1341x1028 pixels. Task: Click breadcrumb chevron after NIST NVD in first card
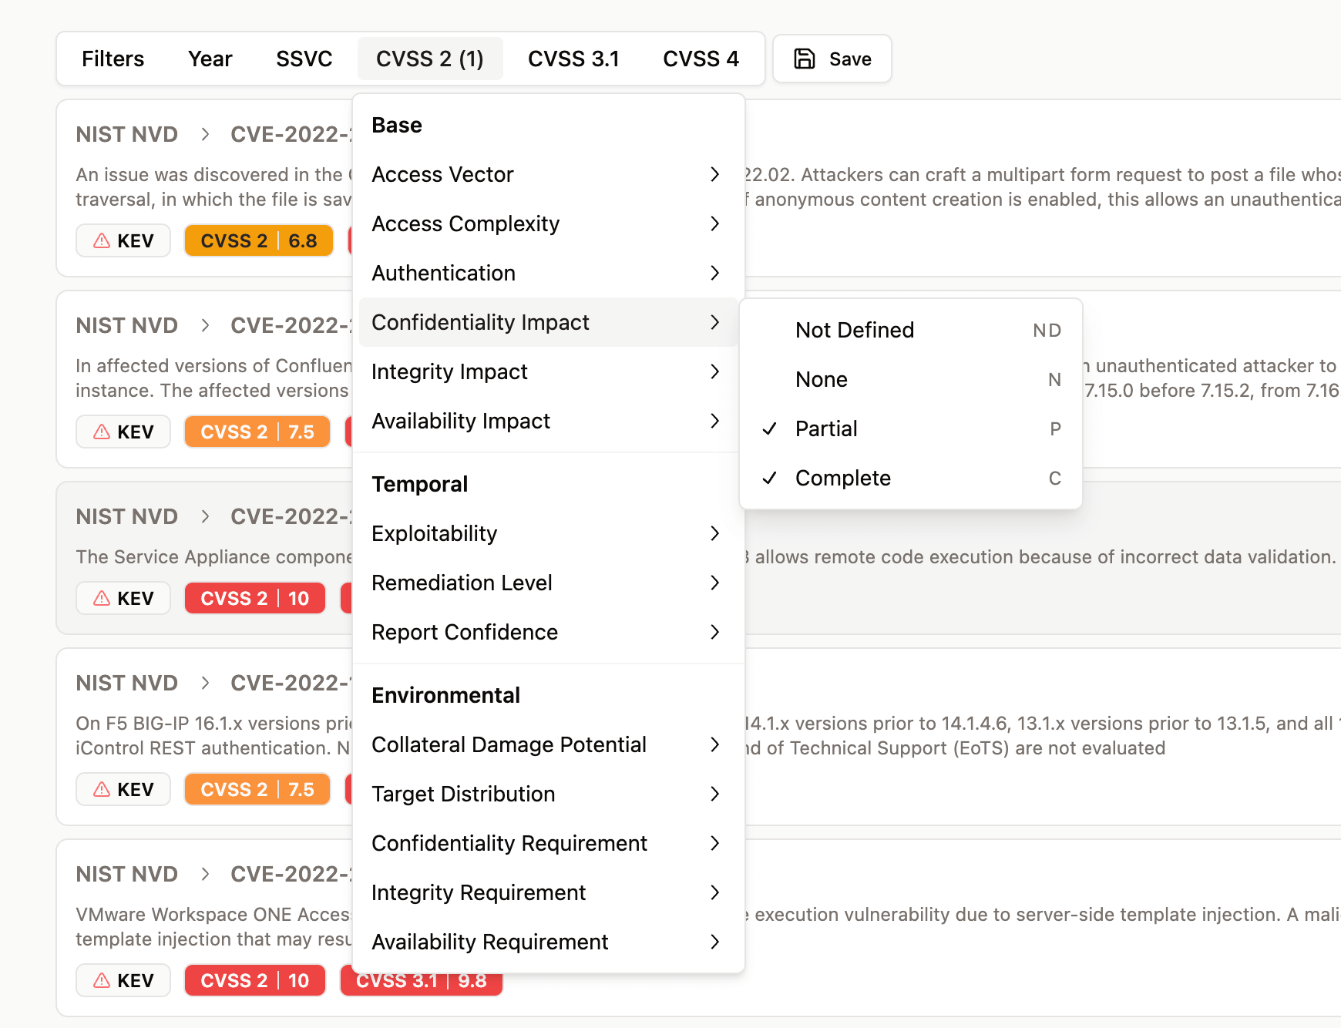(205, 135)
